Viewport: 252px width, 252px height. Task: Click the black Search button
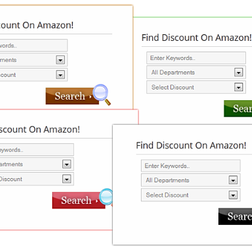pos(235,216)
